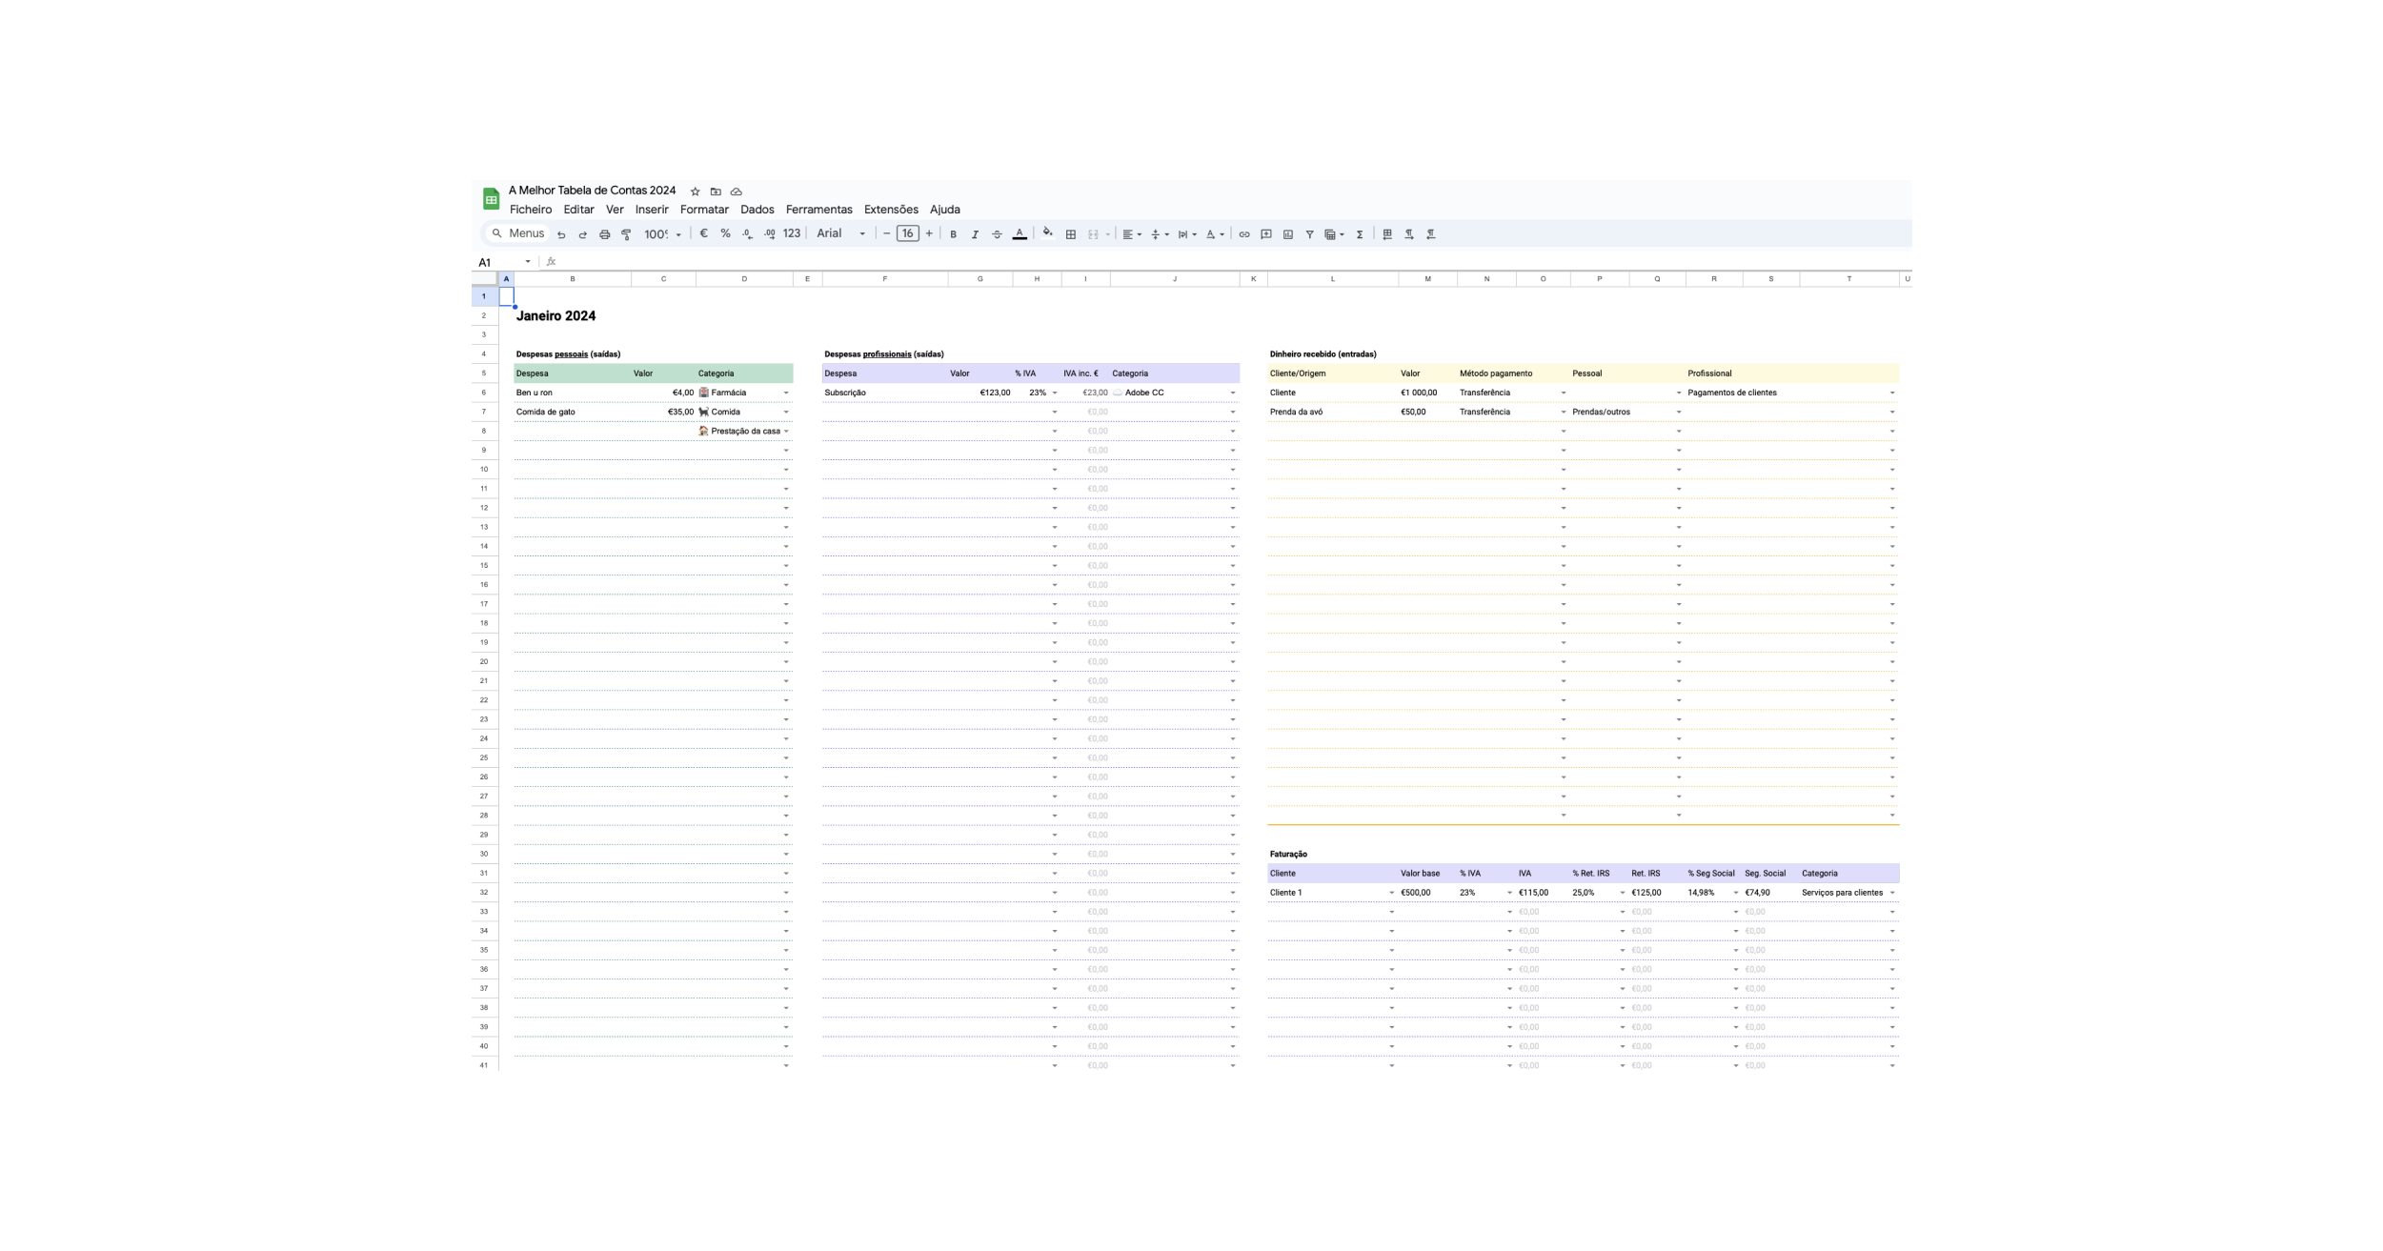
Task: Click the print icon
Action: click(x=604, y=234)
